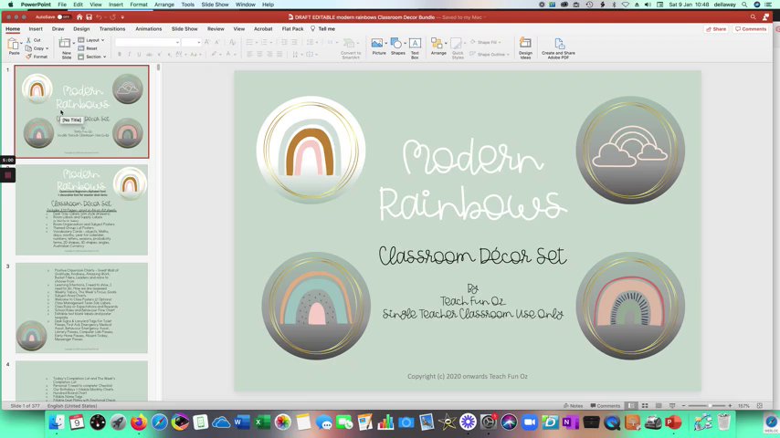Screen dimensions: 780x438
Task: Switch to Transitions tab
Action: (112, 29)
